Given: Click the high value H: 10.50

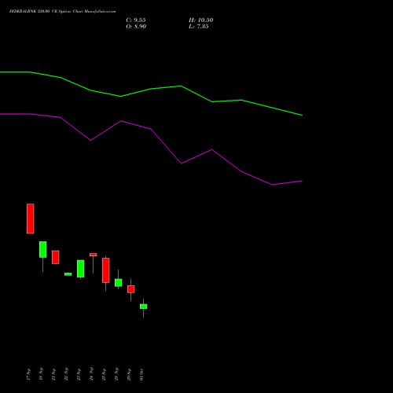Looking at the screenshot, I should click(200, 20).
